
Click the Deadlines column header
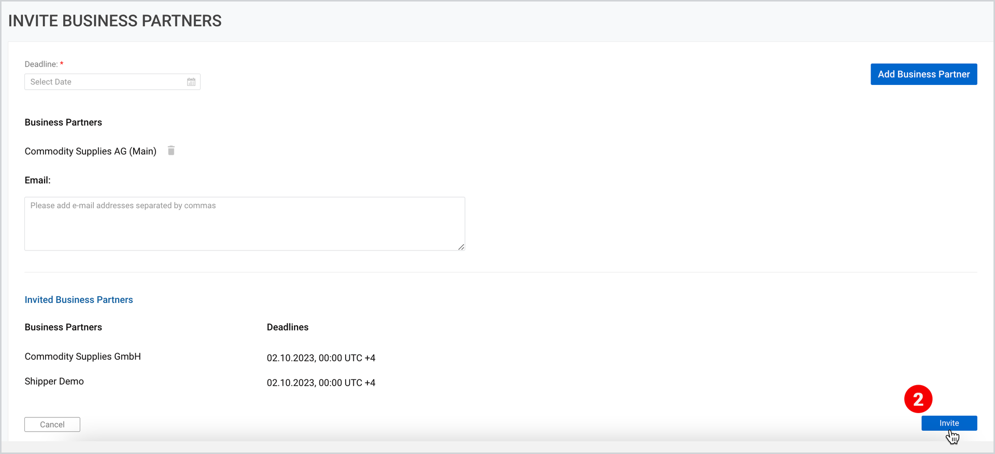288,327
